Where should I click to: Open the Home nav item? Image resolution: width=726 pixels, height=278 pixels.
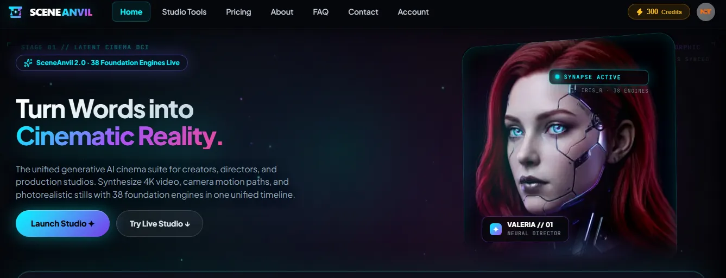[131, 12]
